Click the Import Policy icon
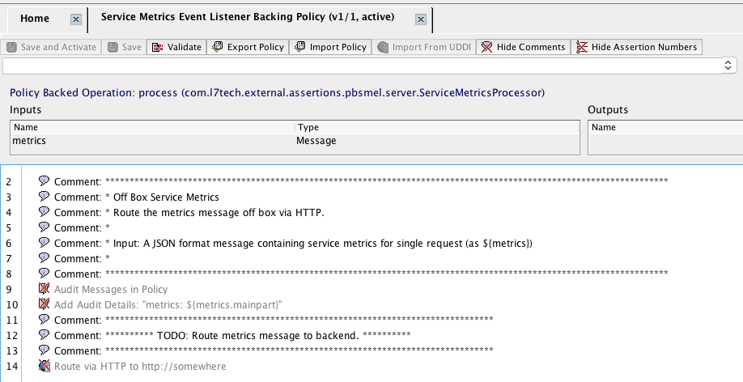Screen dimensions: 743x382 click(299, 47)
